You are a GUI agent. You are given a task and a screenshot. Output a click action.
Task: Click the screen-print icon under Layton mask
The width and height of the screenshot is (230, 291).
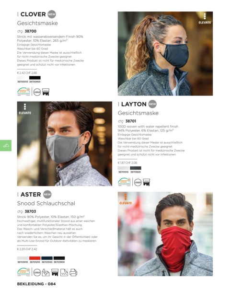(x=146, y=182)
